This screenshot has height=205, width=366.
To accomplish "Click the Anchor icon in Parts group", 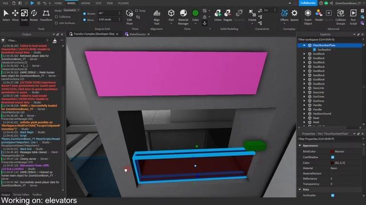I will tap(205, 23).
